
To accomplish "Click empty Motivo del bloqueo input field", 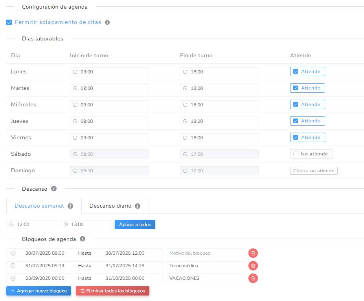I will coord(206,253).
